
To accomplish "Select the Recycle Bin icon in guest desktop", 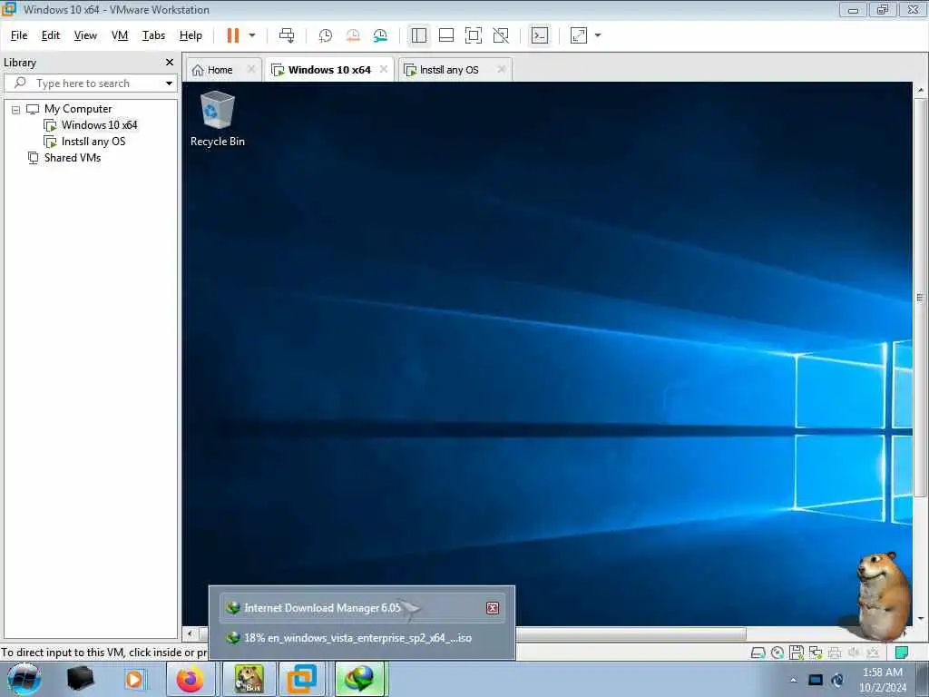I will tap(218, 119).
